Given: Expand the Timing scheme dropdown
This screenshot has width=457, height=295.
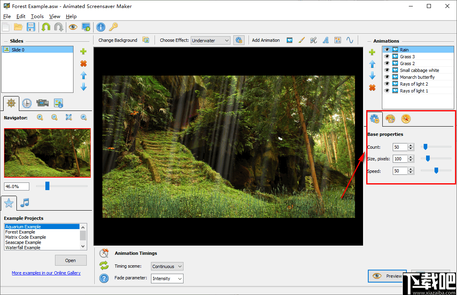Looking at the screenshot, I should [x=167, y=266].
